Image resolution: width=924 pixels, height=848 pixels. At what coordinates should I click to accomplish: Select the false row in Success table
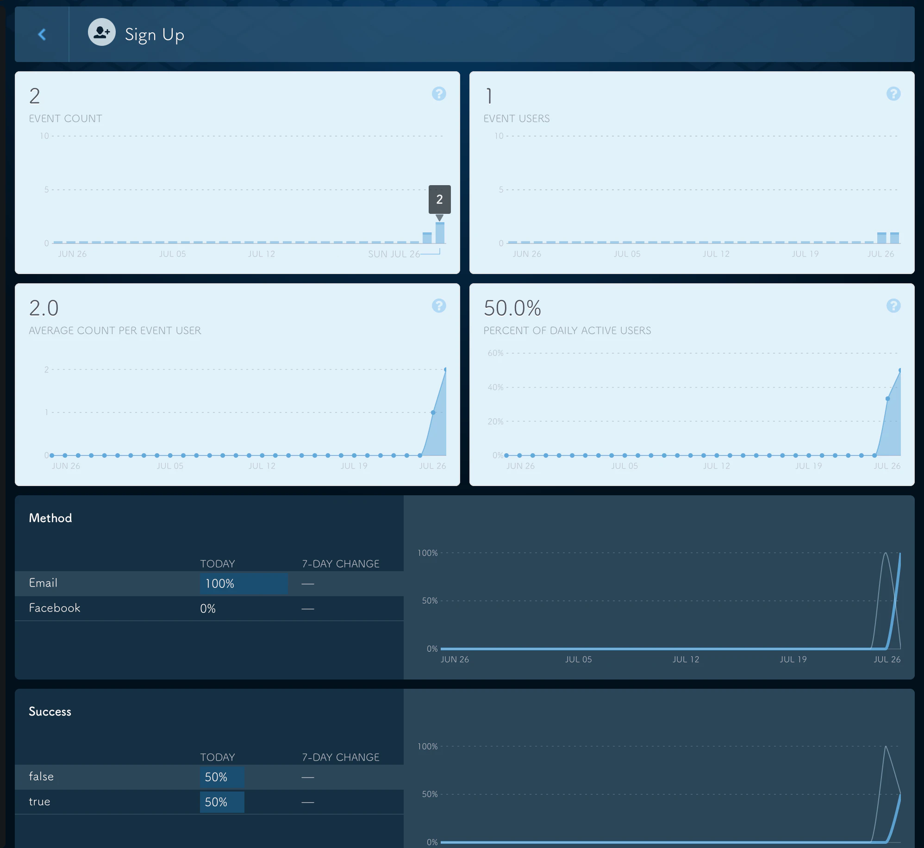[209, 777]
